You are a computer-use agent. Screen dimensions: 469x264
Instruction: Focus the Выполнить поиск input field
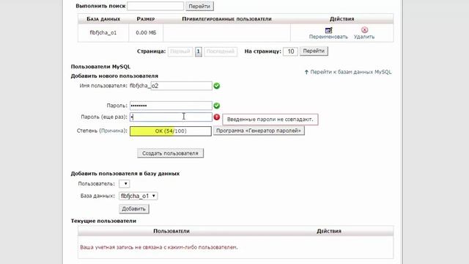[155, 6]
